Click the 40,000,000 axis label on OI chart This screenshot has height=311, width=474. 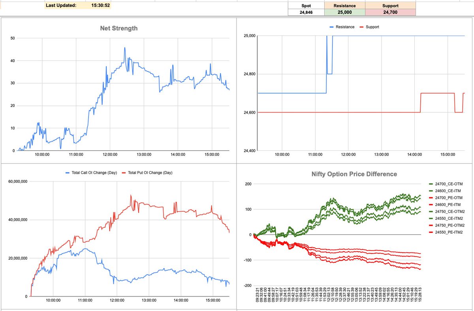click(17, 220)
